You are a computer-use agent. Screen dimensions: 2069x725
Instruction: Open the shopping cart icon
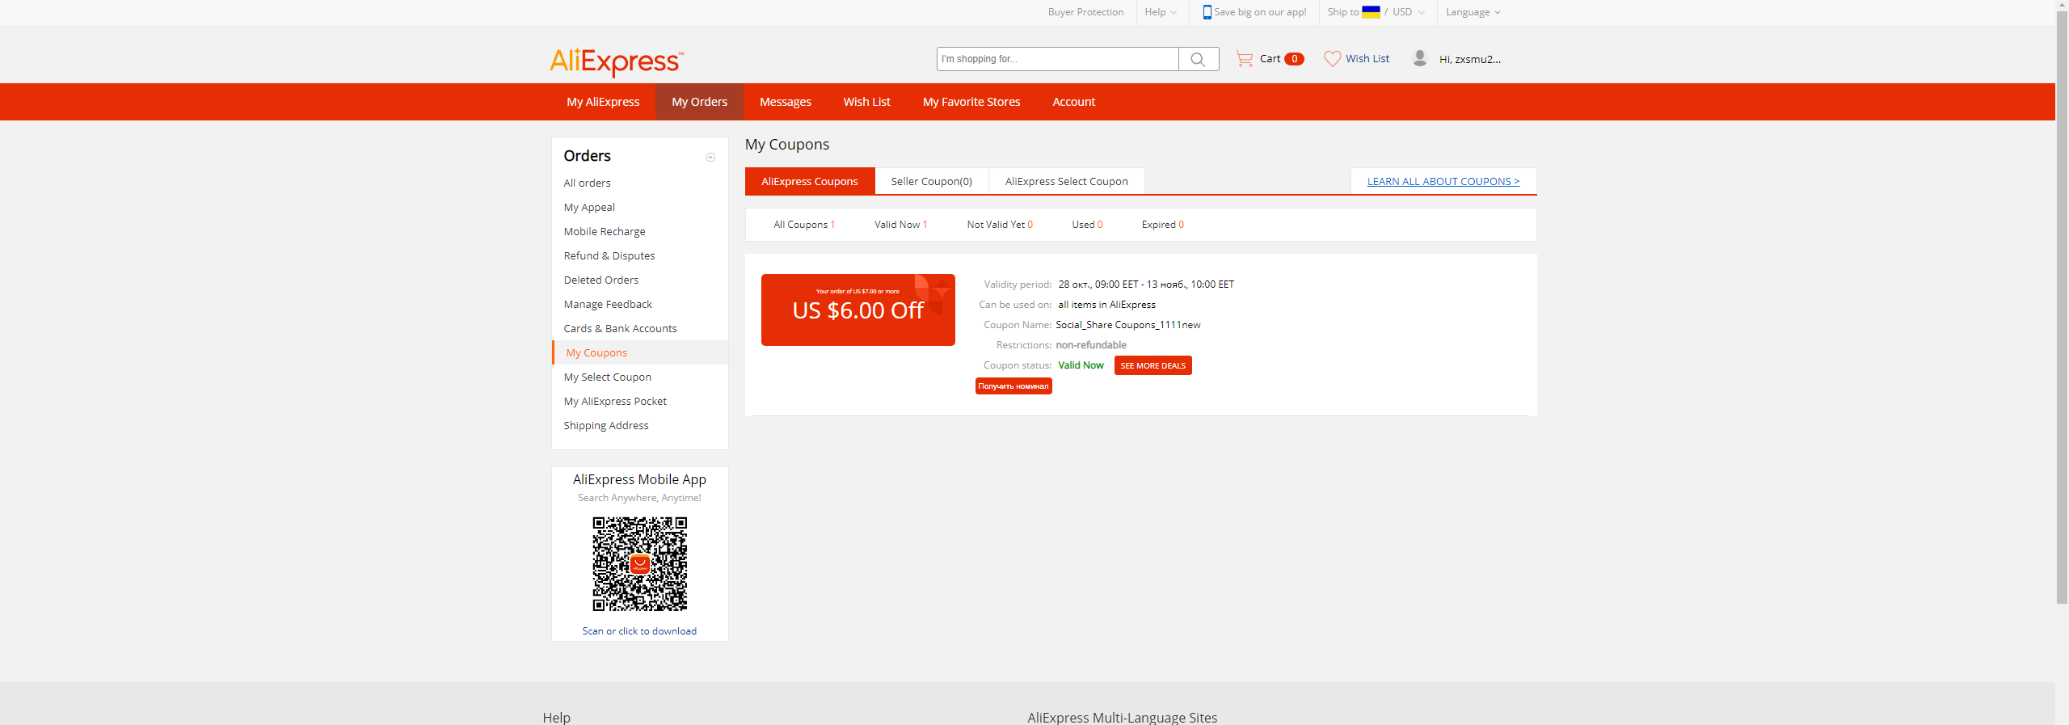[1245, 59]
